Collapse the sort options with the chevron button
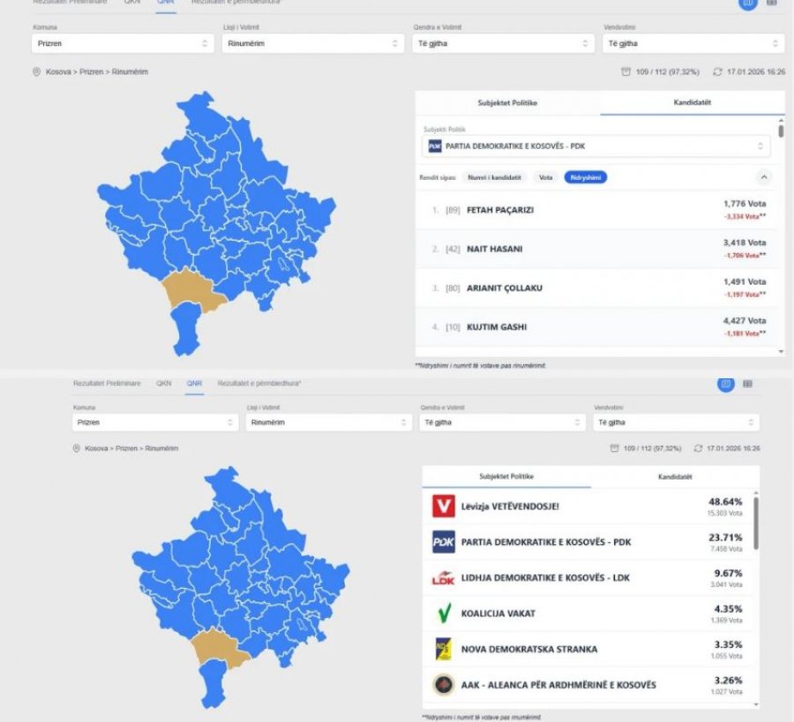 pyautogui.click(x=764, y=177)
